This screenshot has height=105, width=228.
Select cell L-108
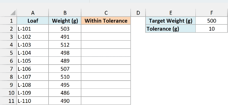point(33,85)
